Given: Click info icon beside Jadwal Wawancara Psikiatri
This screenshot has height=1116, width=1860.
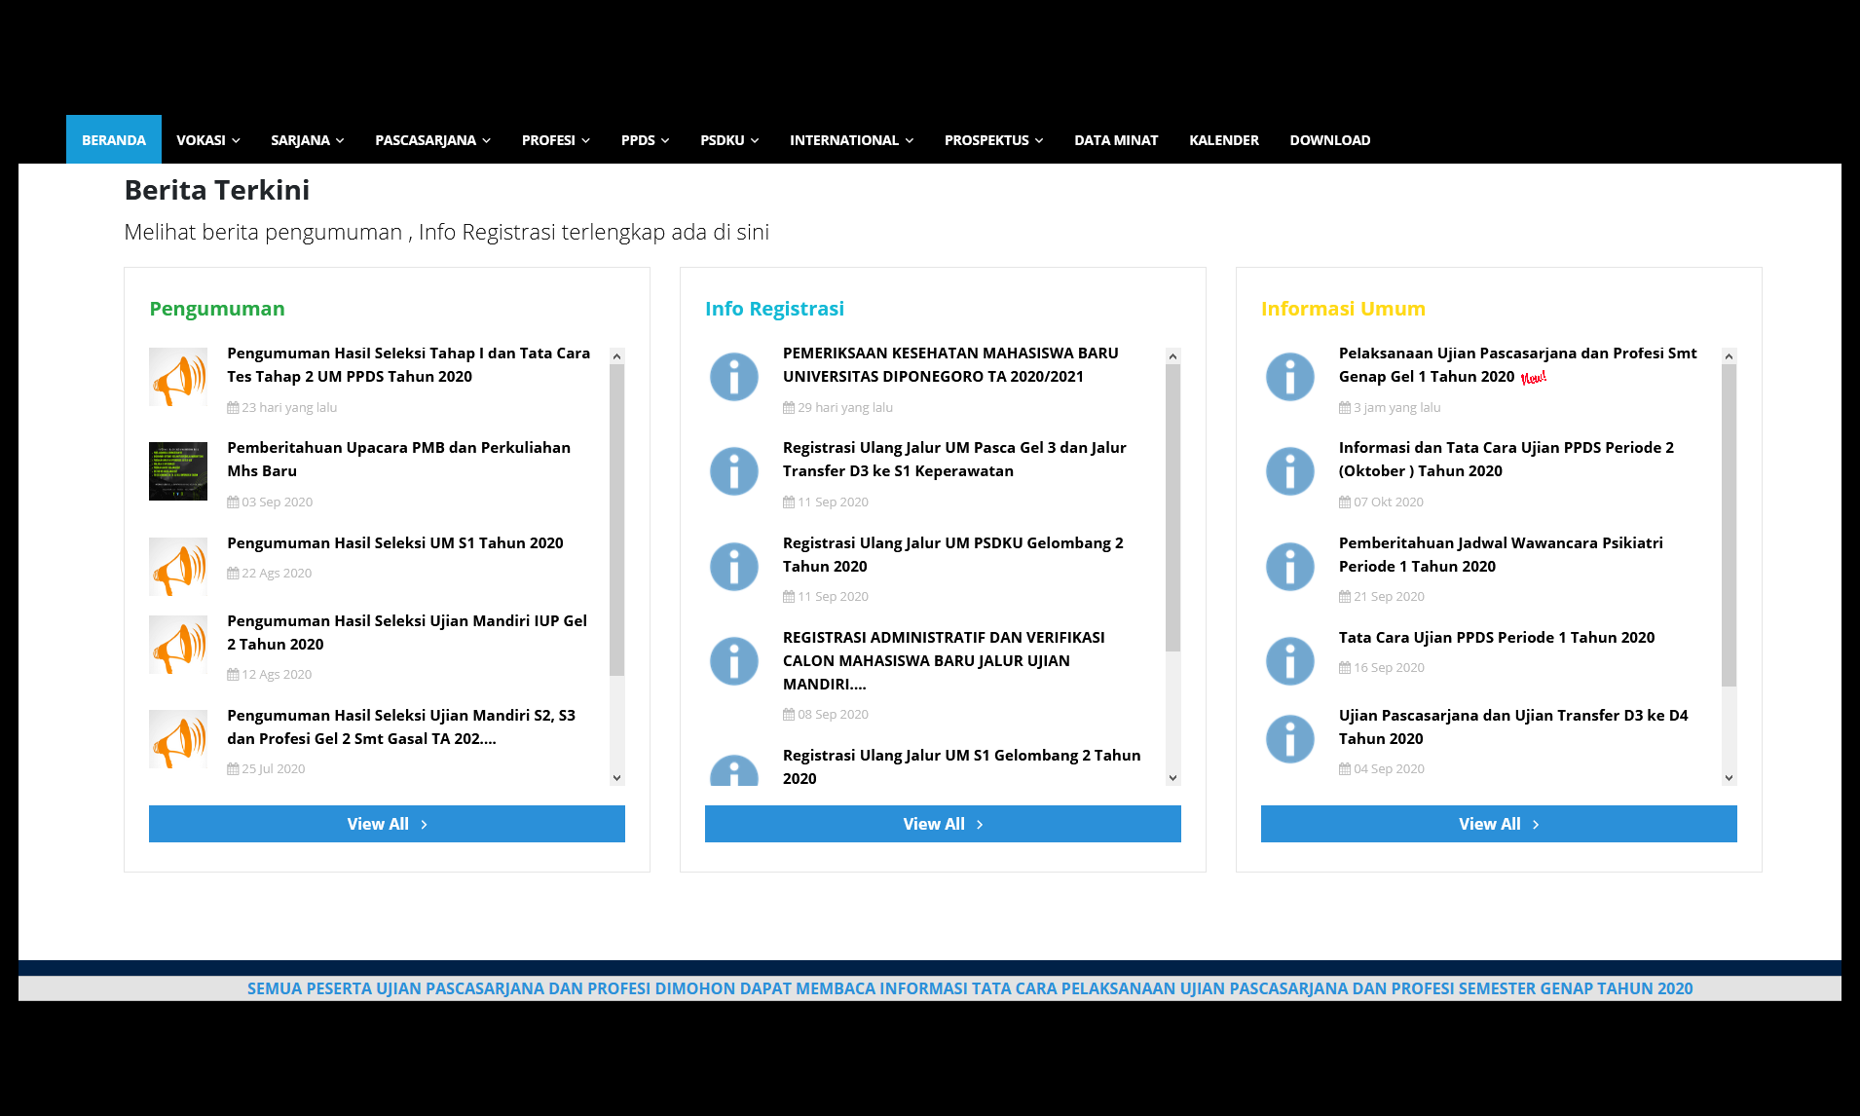Looking at the screenshot, I should (1289, 567).
